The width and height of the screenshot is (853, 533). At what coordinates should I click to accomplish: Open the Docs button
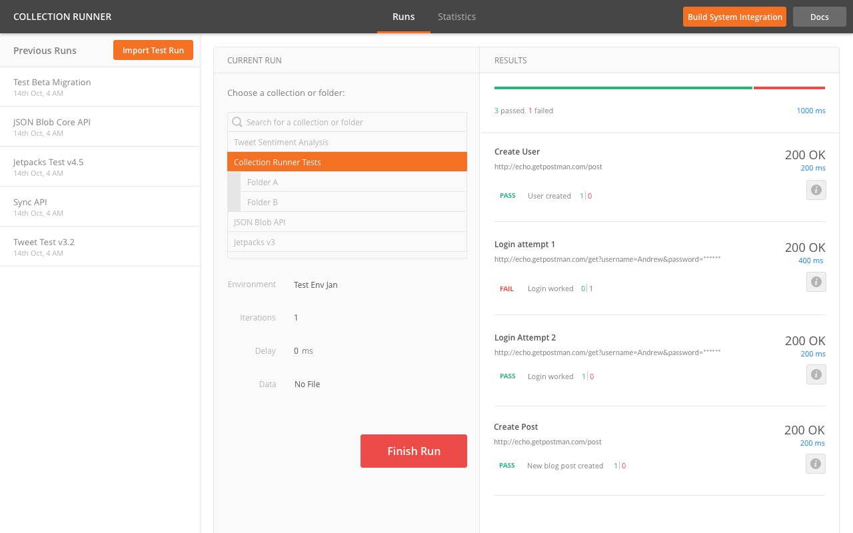click(x=820, y=17)
